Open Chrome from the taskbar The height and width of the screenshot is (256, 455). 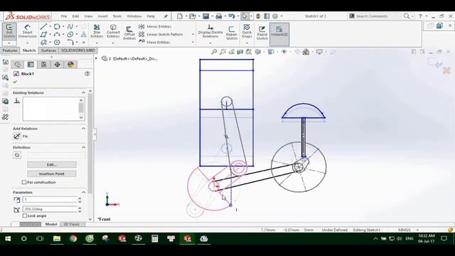tap(73, 239)
